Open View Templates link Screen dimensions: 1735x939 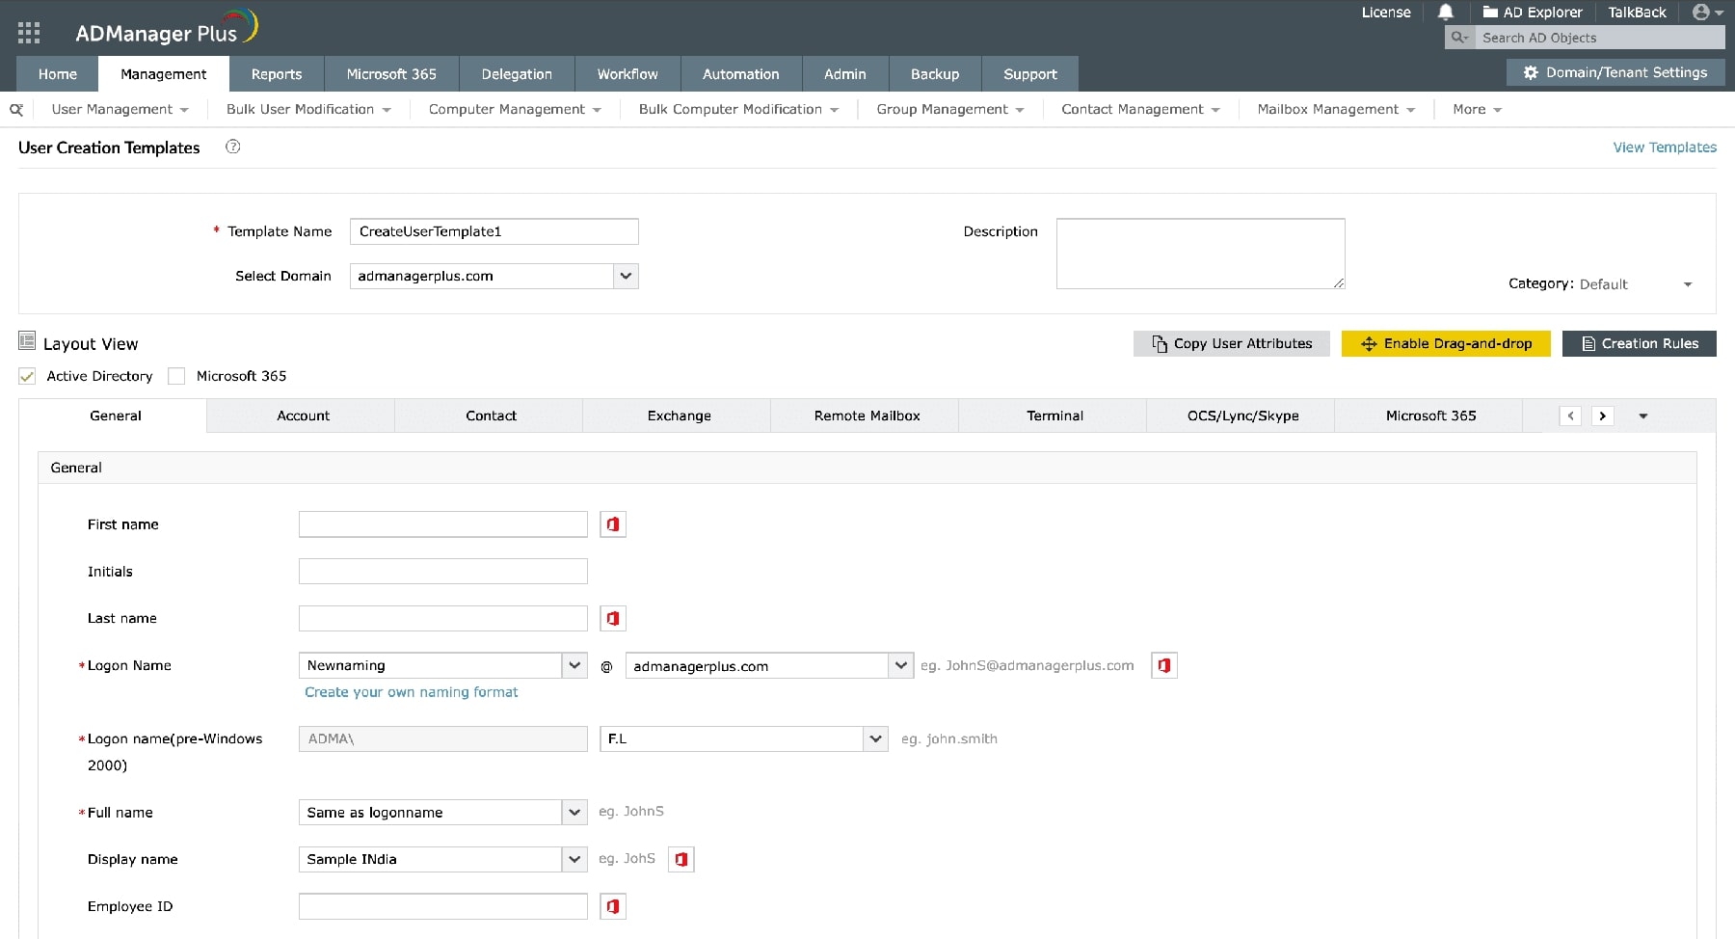[x=1664, y=147]
